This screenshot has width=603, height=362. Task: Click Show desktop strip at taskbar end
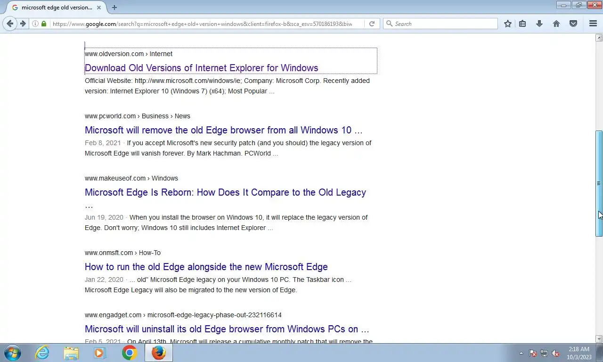tap(599, 353)
